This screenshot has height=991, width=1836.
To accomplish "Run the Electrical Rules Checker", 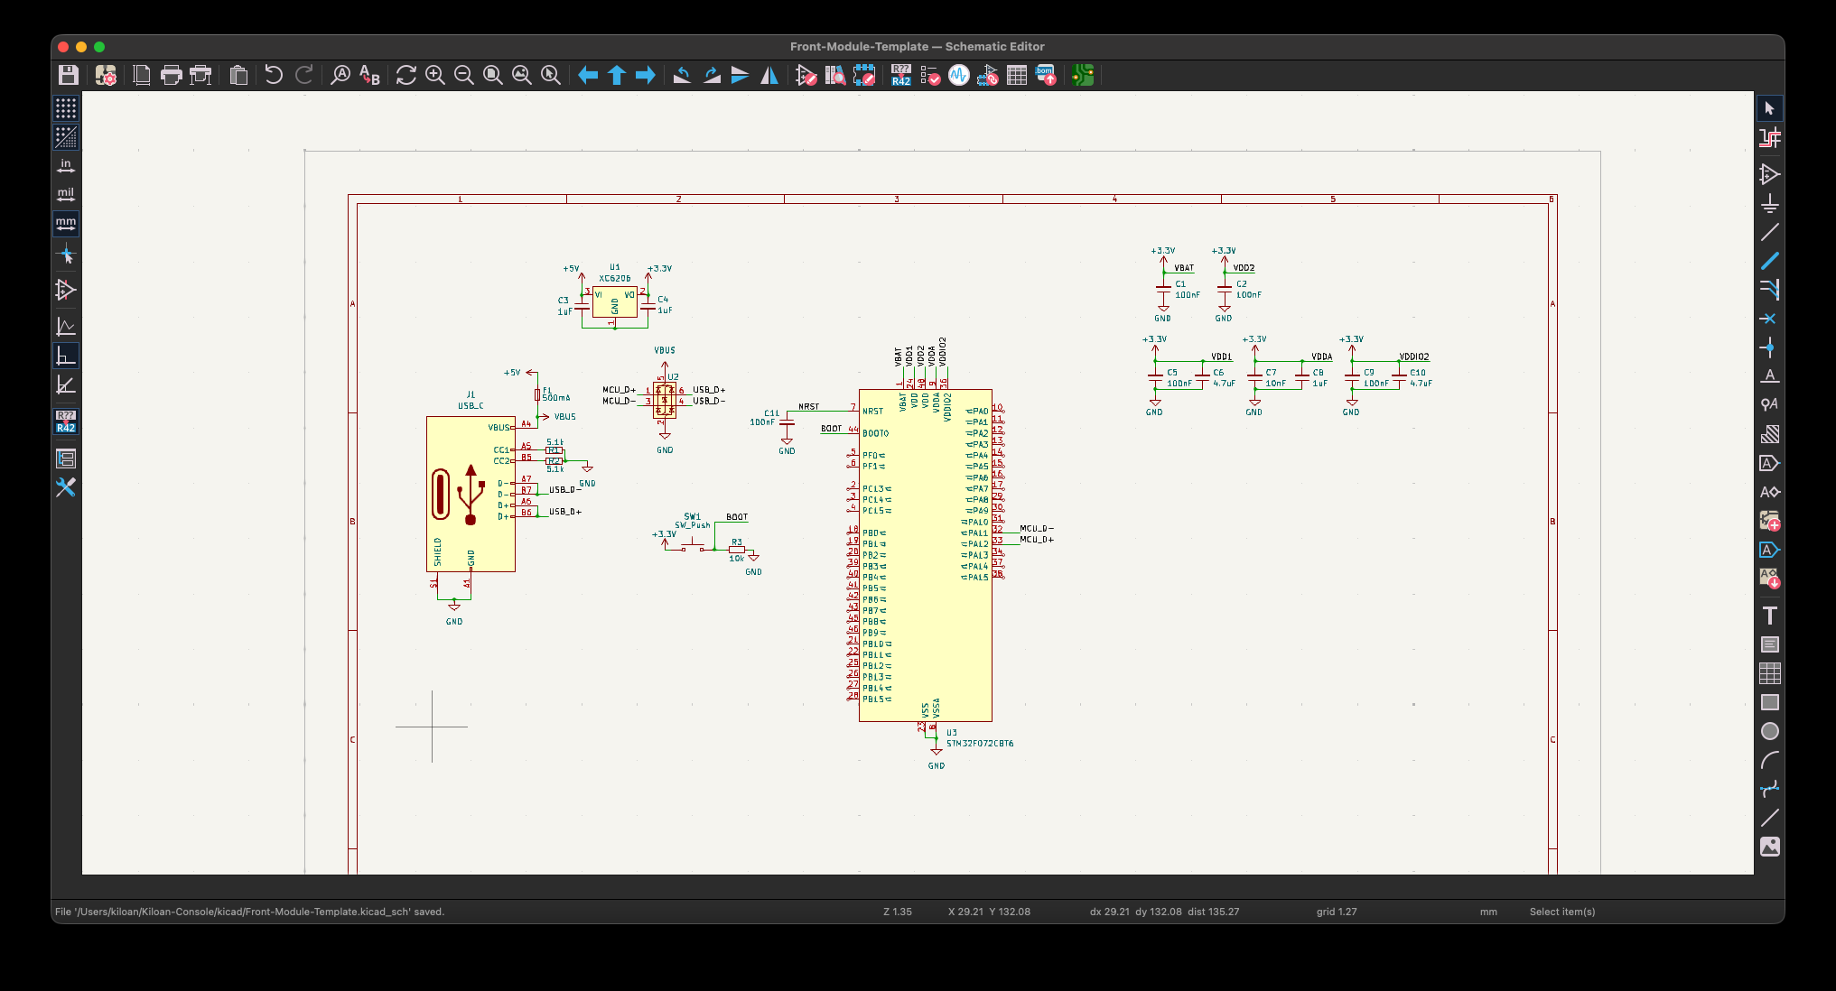I will [x=929, y=76].
